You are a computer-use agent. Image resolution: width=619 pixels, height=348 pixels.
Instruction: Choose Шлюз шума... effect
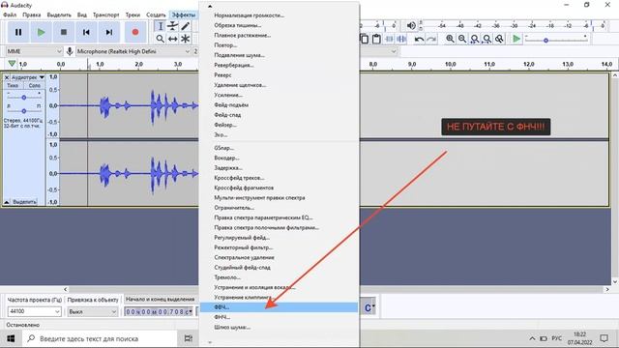coord(279,327)
